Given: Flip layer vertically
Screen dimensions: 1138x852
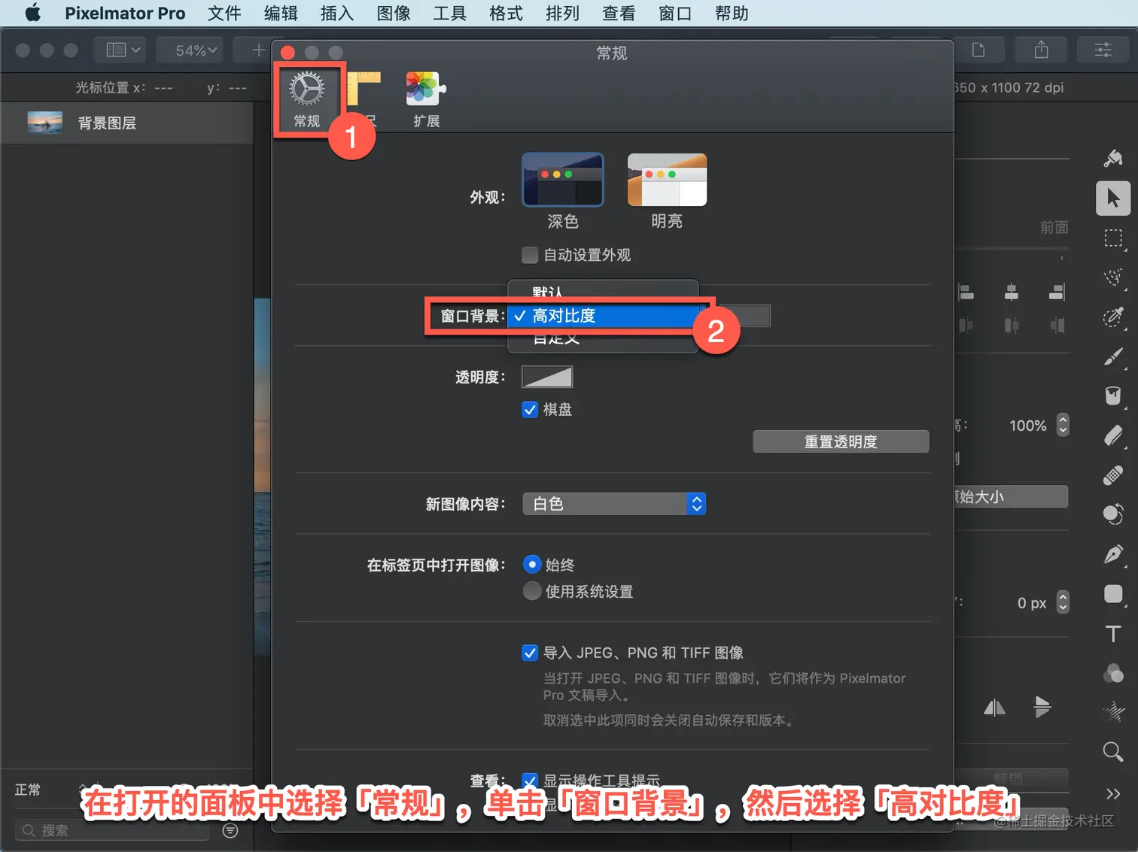Looking at the screenshot, I should click(1042, 707).
